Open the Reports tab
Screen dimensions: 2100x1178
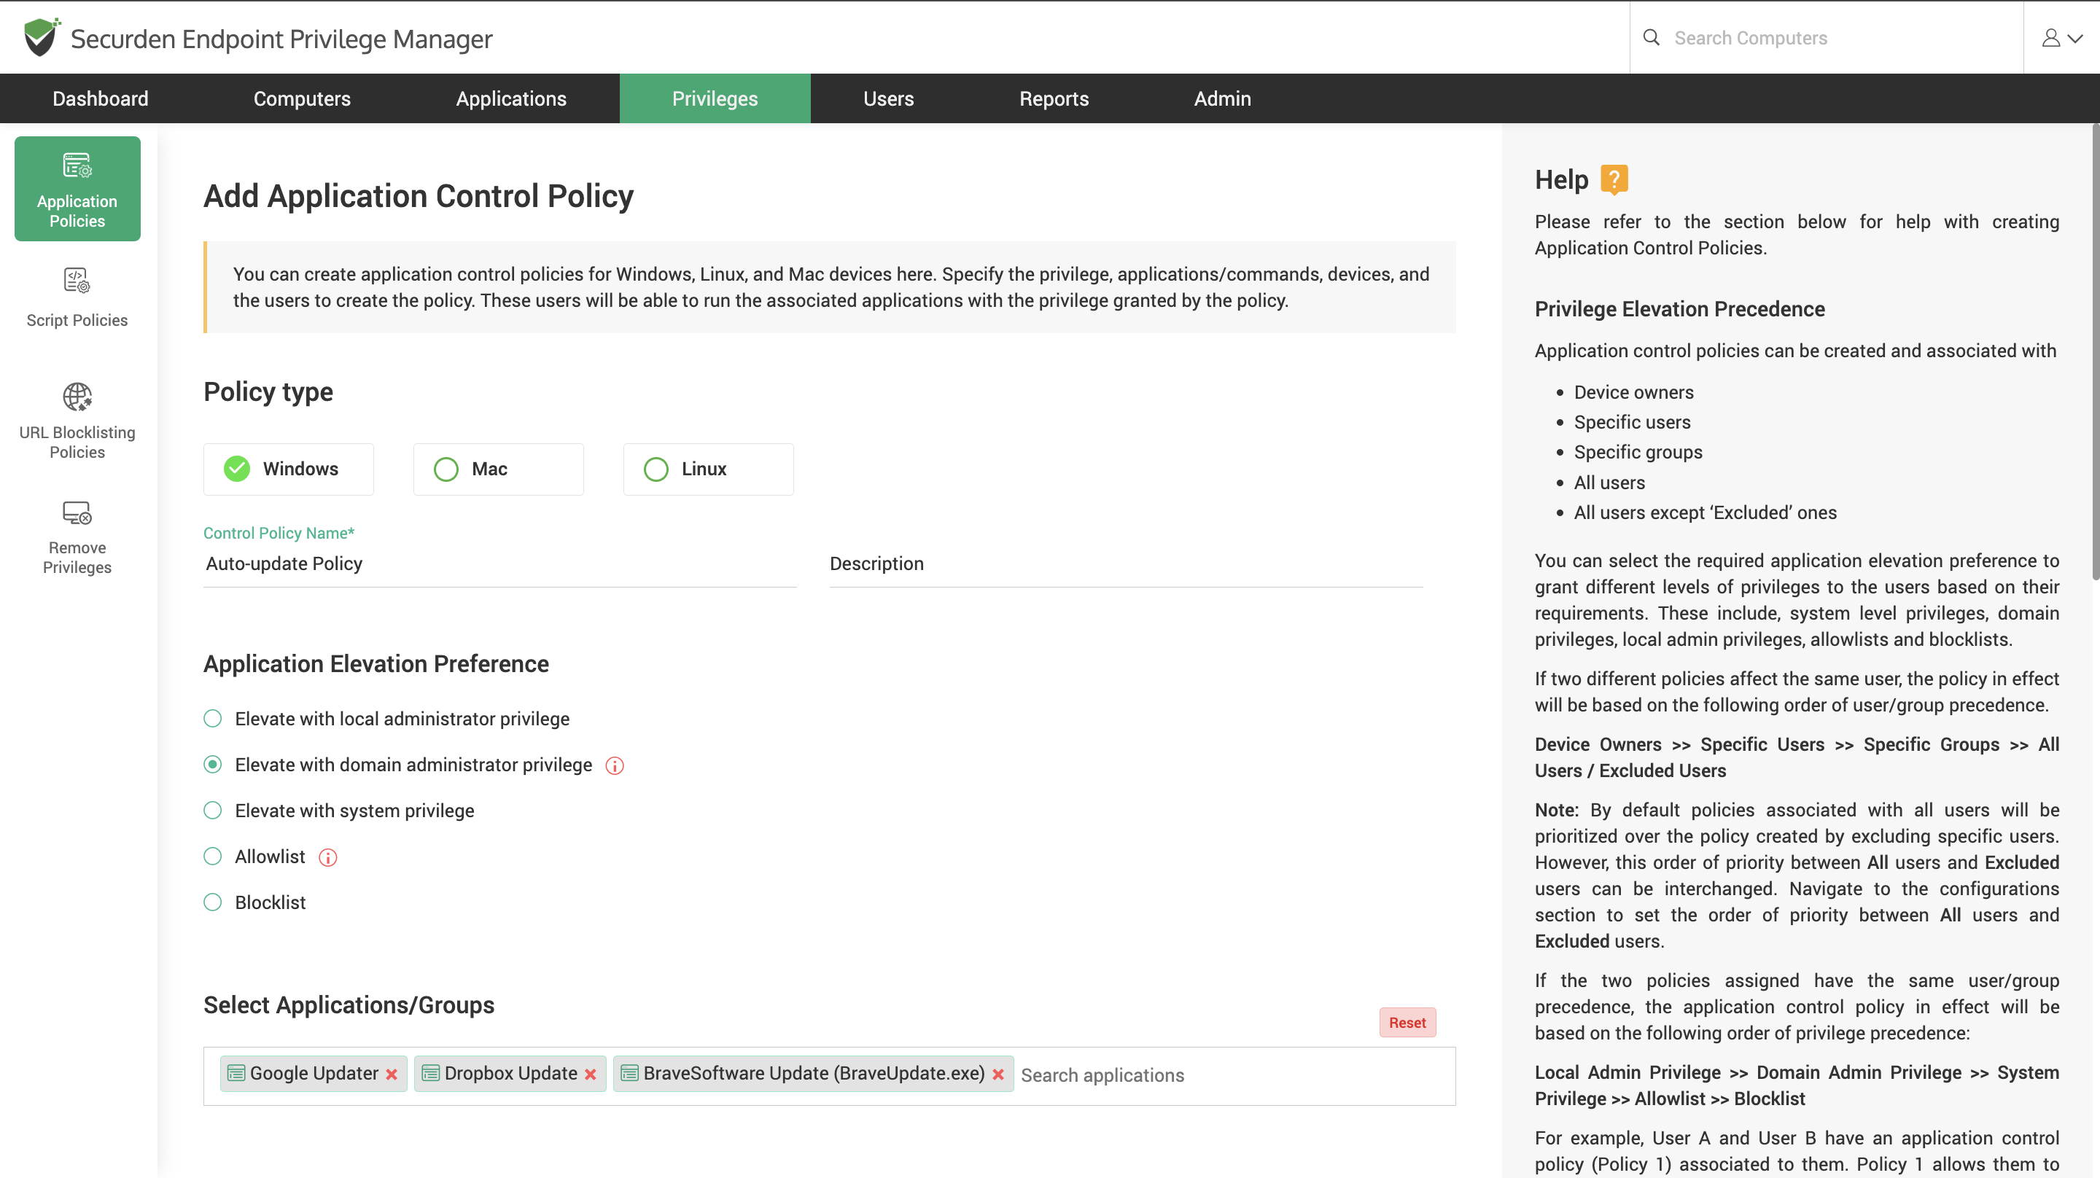coord(1054,98)
